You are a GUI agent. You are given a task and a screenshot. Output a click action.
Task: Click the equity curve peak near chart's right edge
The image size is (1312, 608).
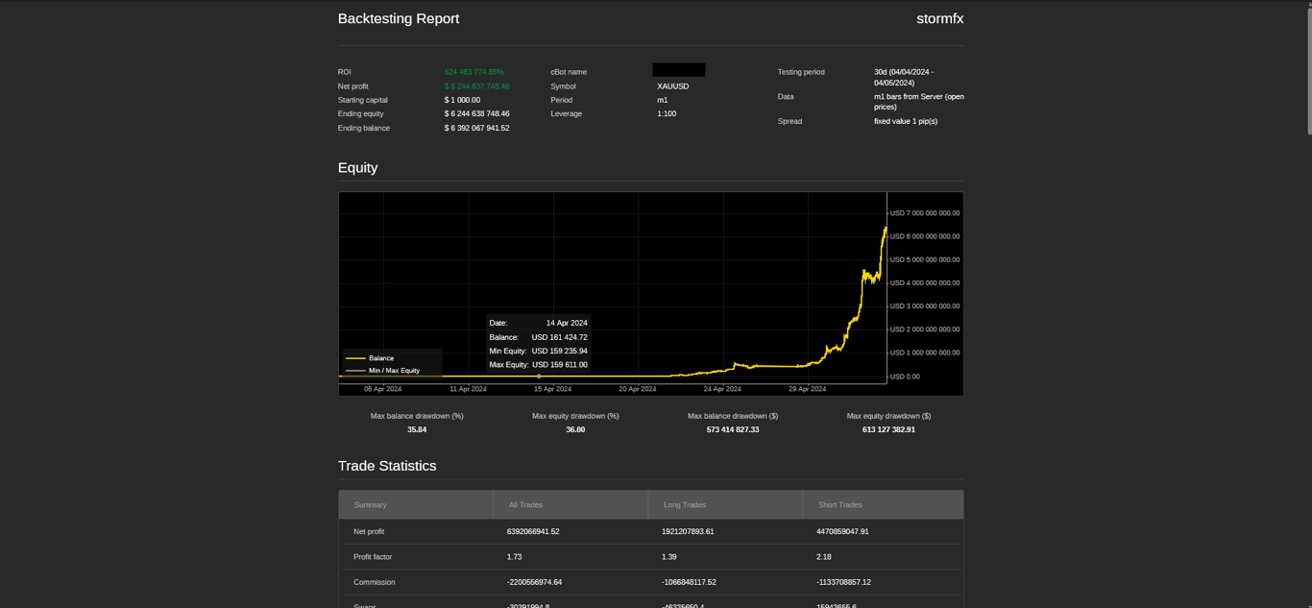point(885,229)
